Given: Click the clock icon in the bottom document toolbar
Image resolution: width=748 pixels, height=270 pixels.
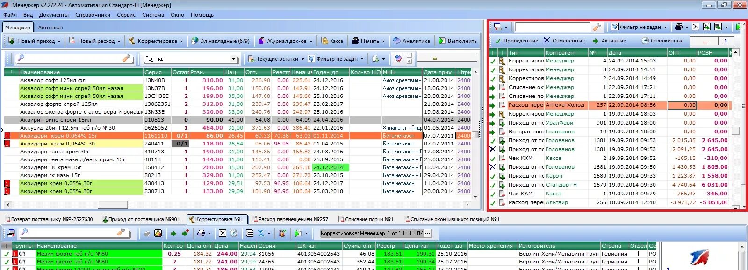Looking at the screenshot, I should 234,233.
